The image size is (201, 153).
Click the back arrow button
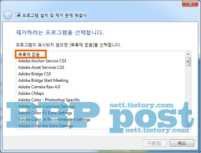pyautogui.click(x=8, y=15)
